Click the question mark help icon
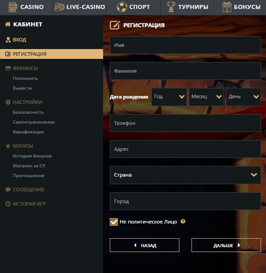The image size is (266, 273). pos(183,221)
